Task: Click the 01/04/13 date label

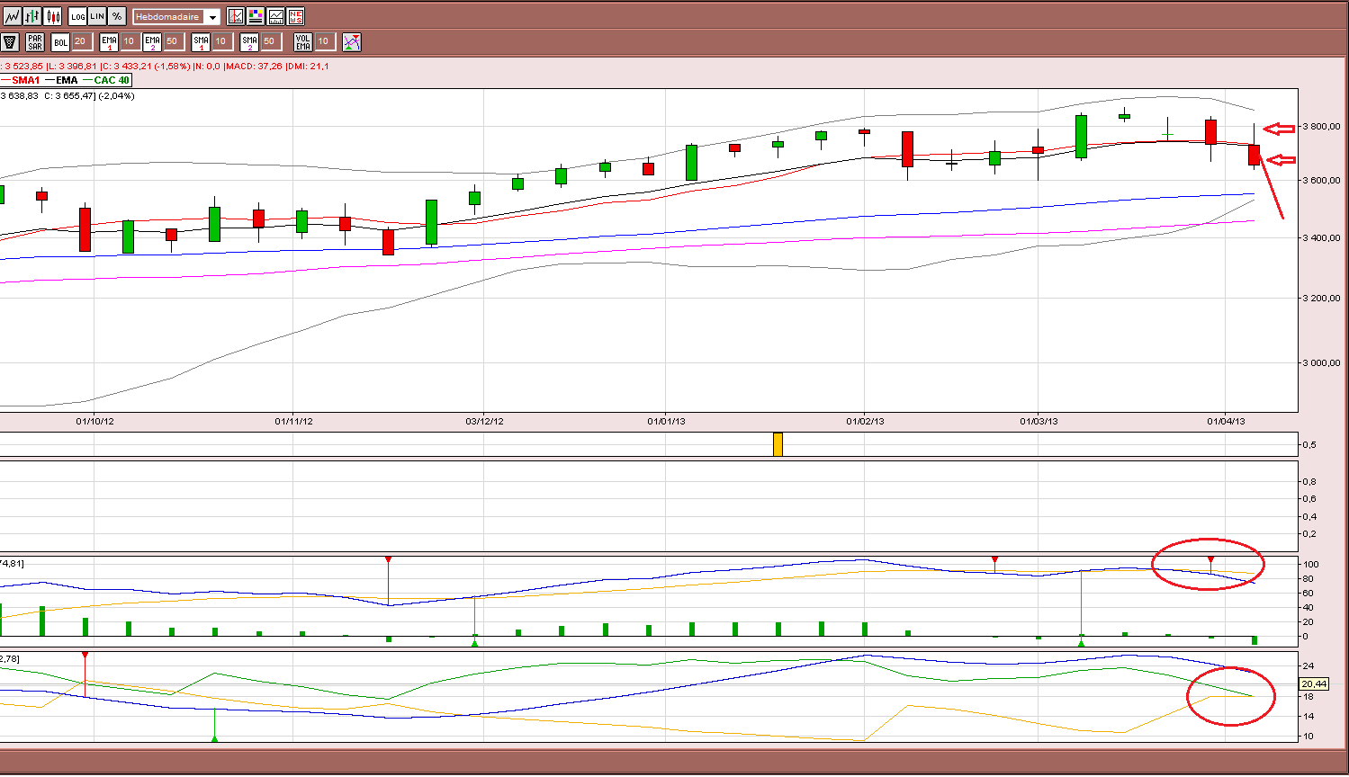Action: pyautogui.click(x=1226, y=422)
